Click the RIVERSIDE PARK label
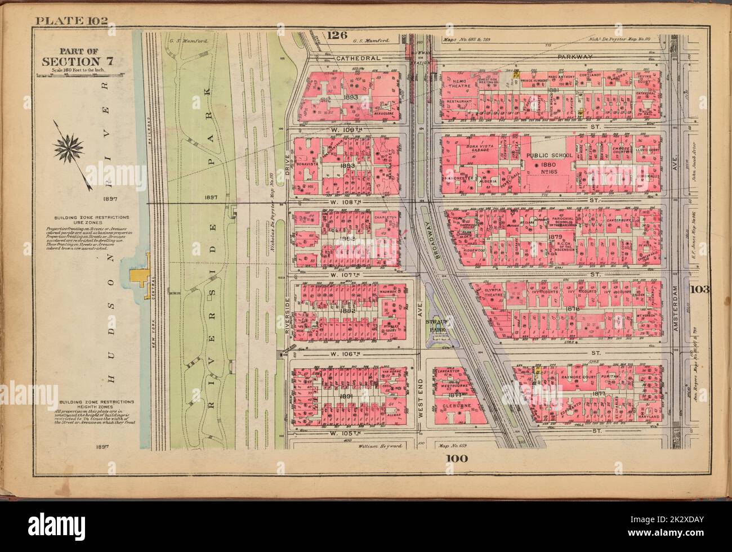Image resolution: width=732 pixels, height=552 pixels. [x=212, y=248]
